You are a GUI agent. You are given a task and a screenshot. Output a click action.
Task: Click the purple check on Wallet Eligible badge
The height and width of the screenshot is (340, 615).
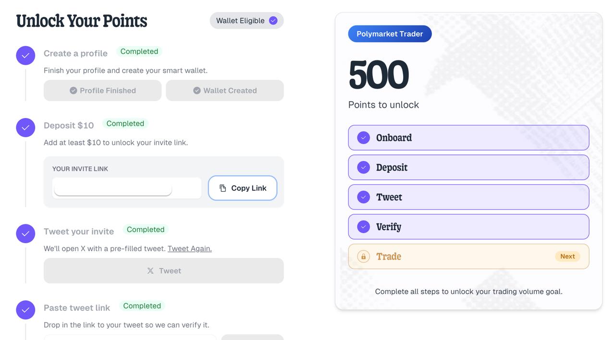pos(273,21)
